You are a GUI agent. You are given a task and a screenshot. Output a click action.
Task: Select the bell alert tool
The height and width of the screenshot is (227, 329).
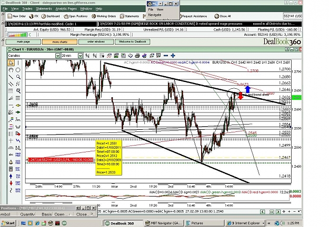click(x=11, y=162)
